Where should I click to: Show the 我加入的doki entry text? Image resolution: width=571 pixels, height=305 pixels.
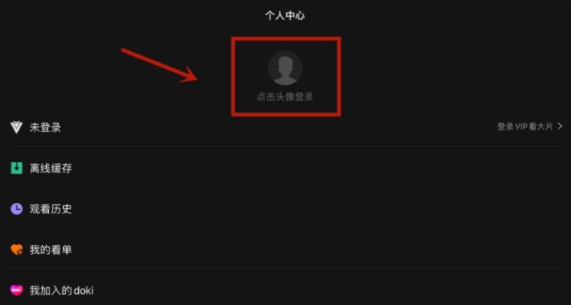(62, 291)
